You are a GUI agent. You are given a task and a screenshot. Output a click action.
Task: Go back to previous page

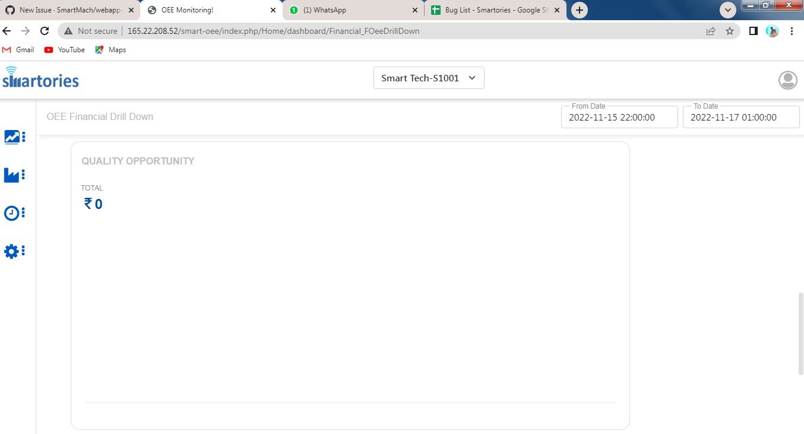(x=8, y=31)
